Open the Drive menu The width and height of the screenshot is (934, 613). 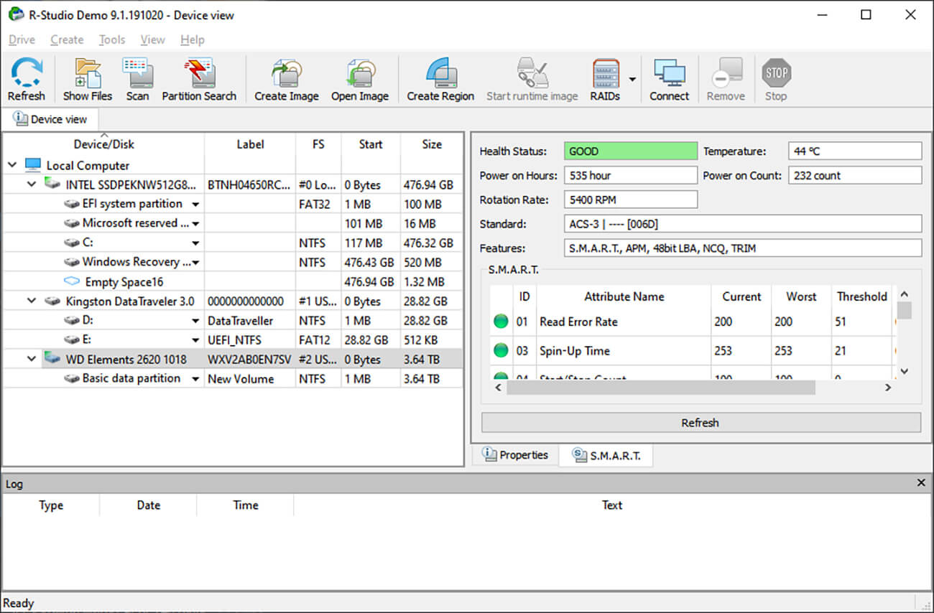point(21,39)
